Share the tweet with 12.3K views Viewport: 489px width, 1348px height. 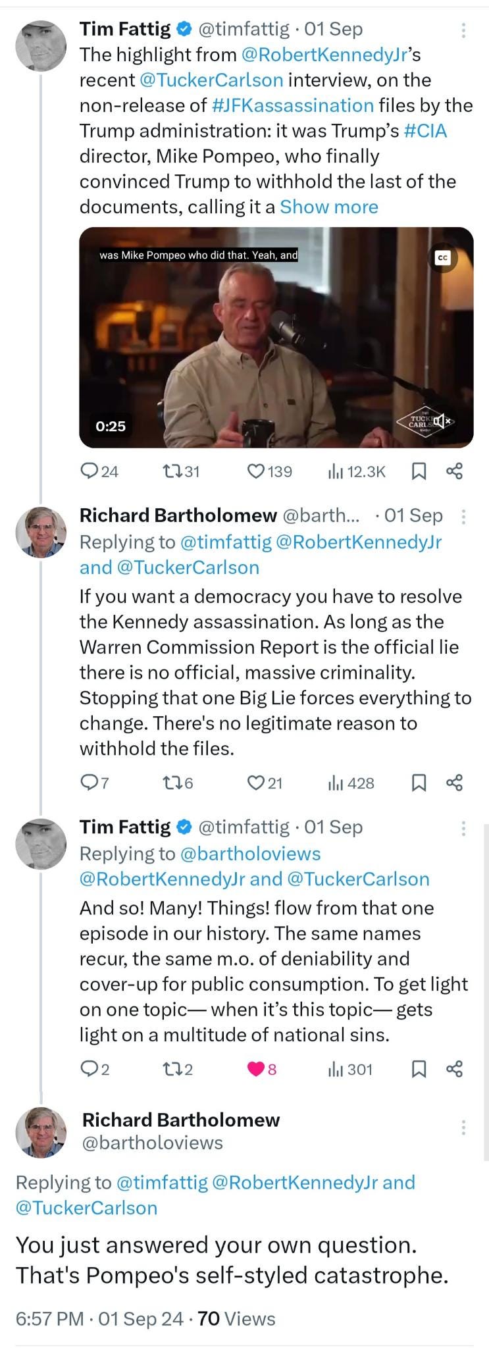(x=455, y=471)
